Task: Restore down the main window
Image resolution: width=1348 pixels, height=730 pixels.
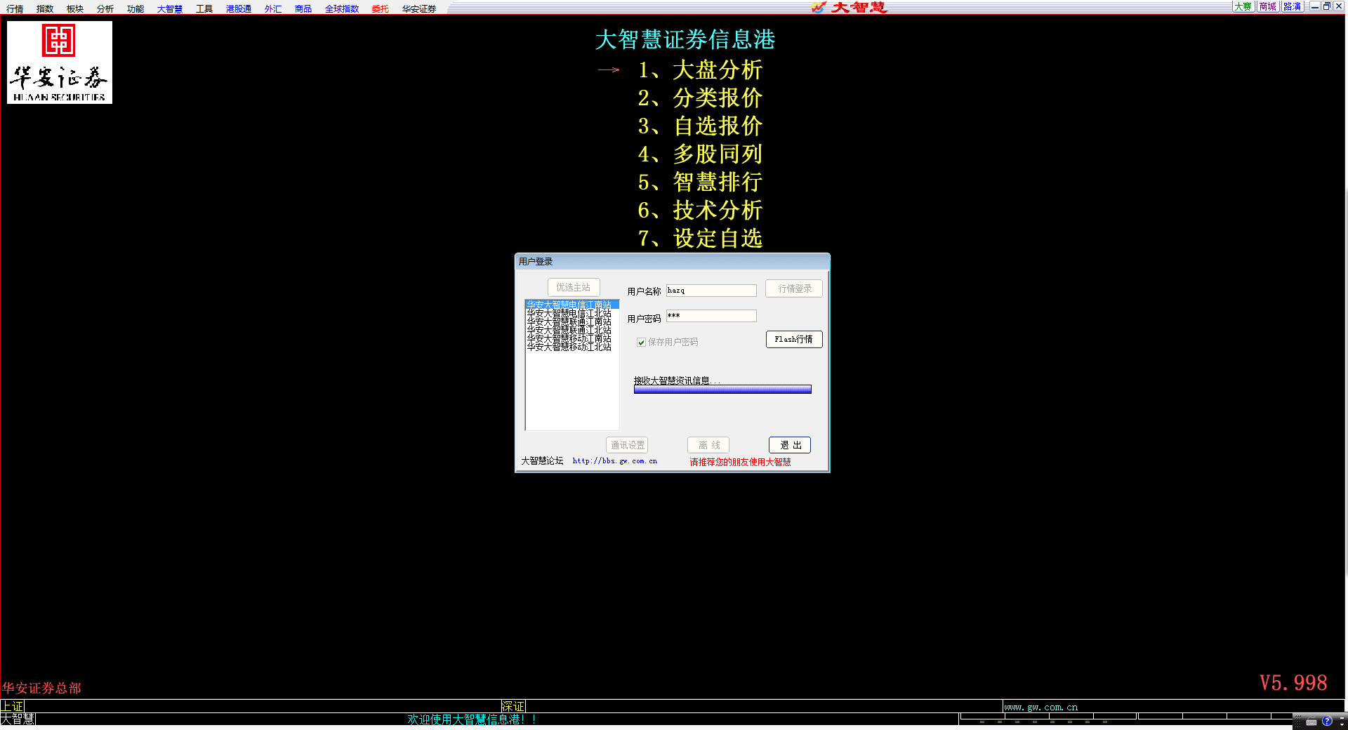Action: coord(1327,6)
